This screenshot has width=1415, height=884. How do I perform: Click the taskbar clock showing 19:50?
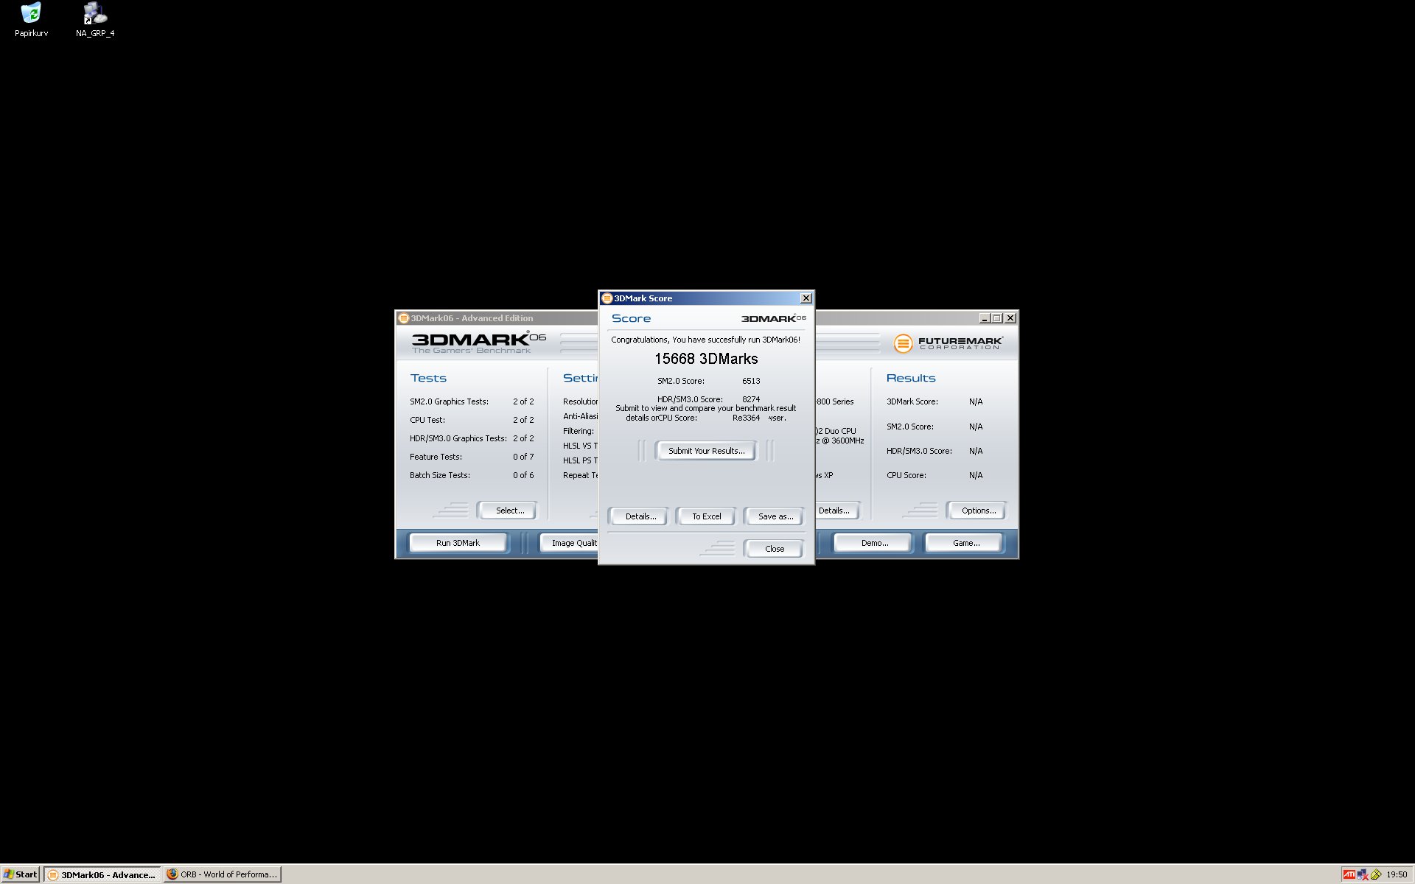(x=1397, y=874)
